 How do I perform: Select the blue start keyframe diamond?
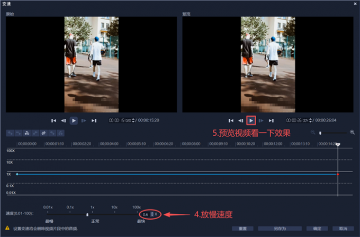(17, 174)
